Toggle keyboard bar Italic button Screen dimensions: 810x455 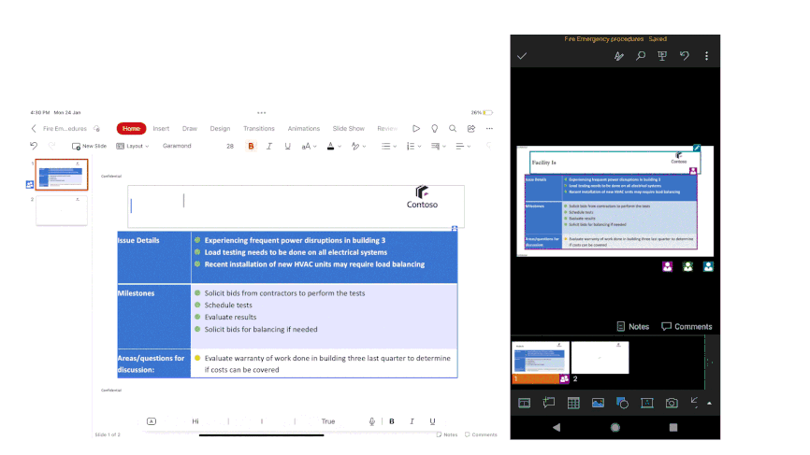pyautogui.click(x=412, y=421)
